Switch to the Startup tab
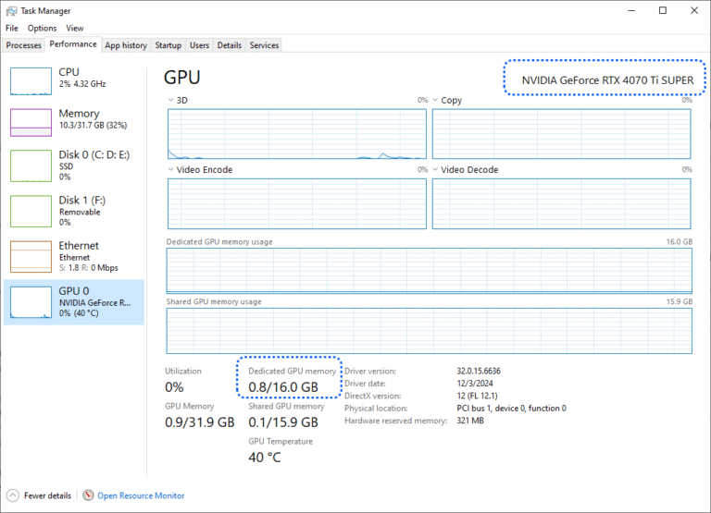Viewport: 711px width, 513px height. (x=168, y=45)
